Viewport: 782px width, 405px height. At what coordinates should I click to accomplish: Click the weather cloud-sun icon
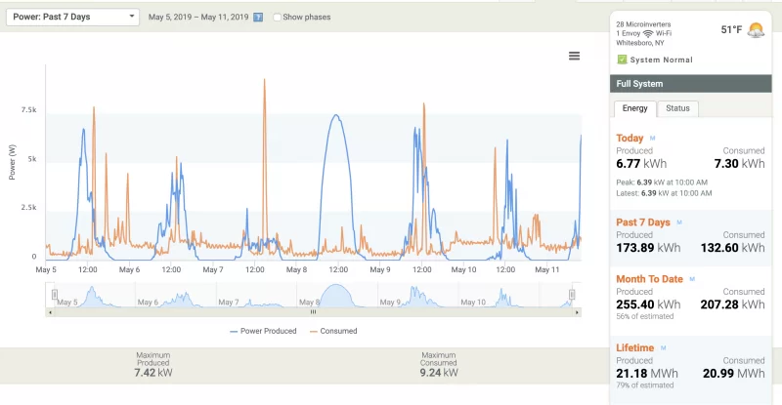[x=756, y=30]
